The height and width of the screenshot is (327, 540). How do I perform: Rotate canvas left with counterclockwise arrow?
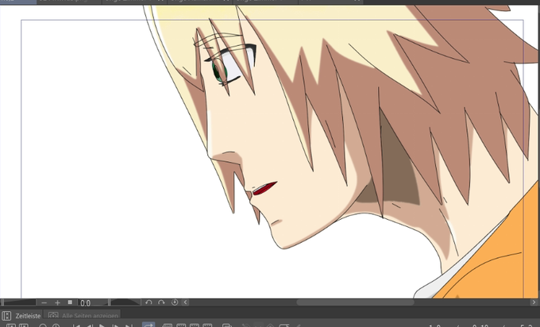[148, 302]
